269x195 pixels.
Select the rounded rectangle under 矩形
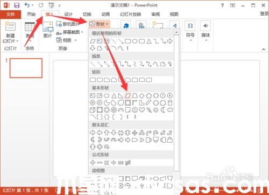pos(100,80)
